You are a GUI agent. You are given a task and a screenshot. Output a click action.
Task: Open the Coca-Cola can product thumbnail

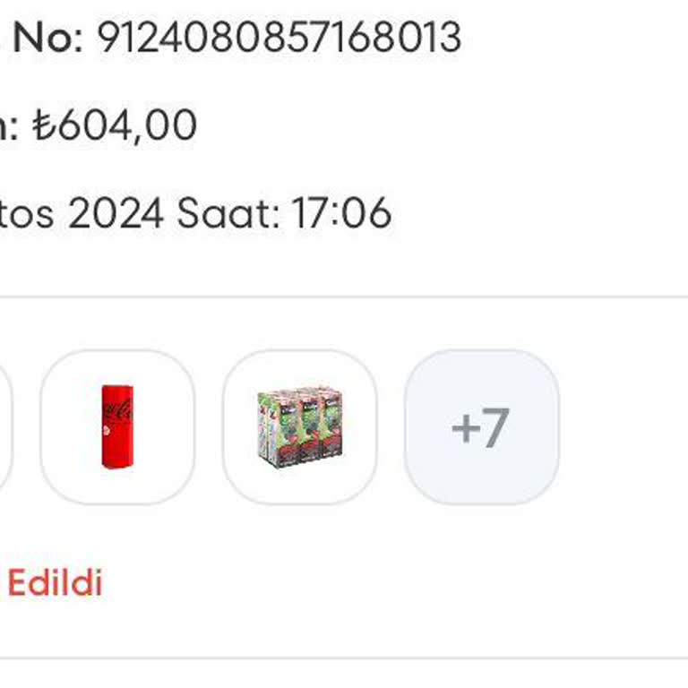pyautogui.click(x=117, y=426)
